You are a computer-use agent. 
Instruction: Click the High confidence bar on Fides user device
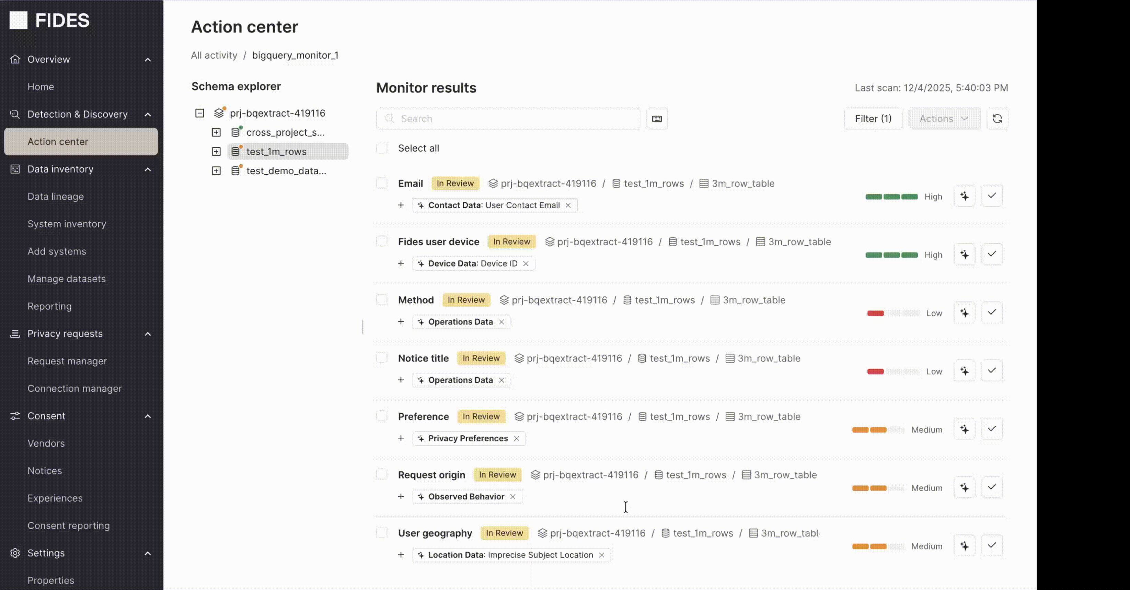[x=892, y=255]
